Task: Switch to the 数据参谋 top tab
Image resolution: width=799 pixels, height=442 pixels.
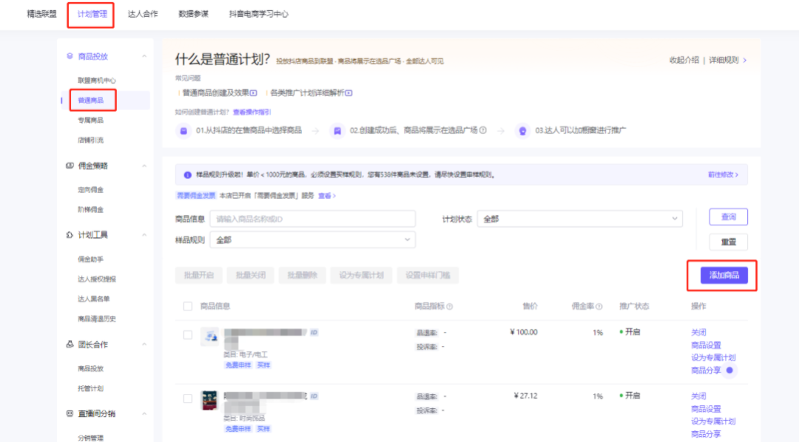Action: pyautogui.click(x=193, y=14)
